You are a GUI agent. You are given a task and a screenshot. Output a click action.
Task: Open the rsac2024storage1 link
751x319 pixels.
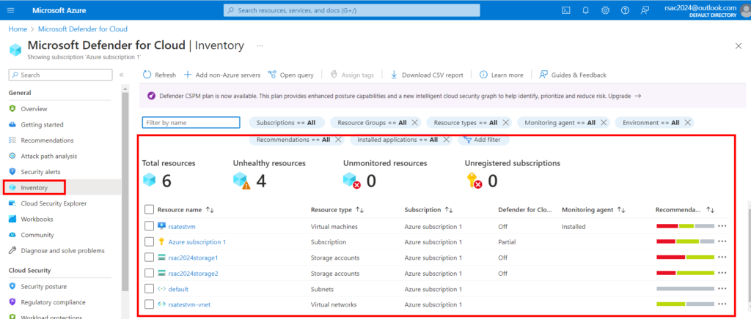tap(193, 258)
